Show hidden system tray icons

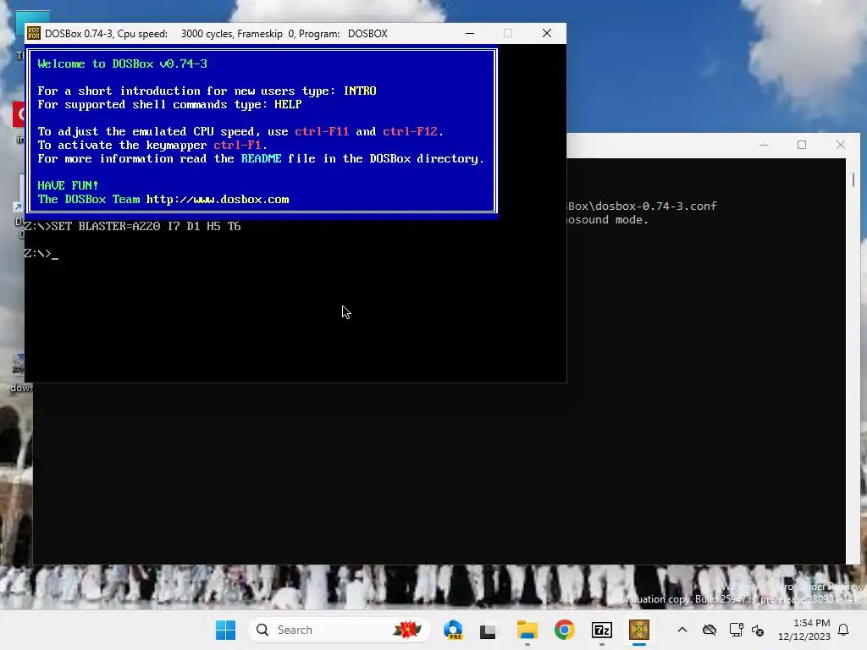click(x=682, y=630)
